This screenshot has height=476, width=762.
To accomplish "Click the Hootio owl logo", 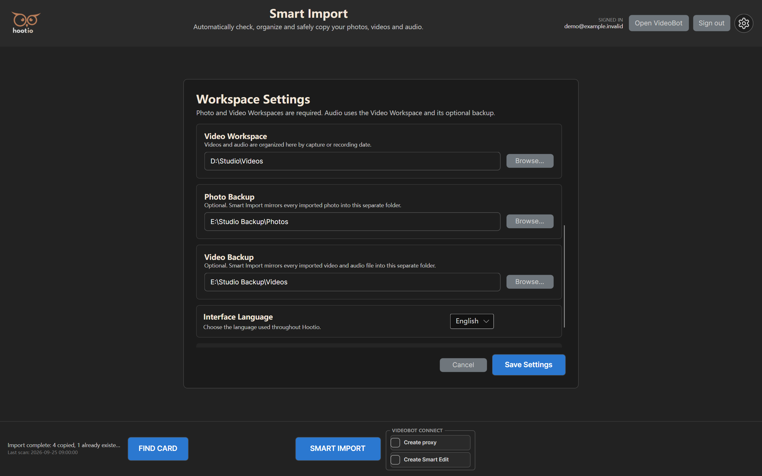I will click(26, 23).
